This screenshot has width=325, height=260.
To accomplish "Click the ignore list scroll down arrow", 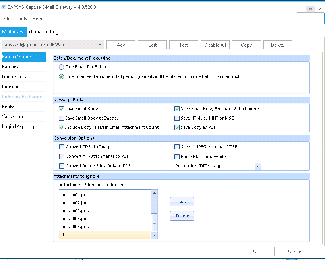I will coord(154,235).
